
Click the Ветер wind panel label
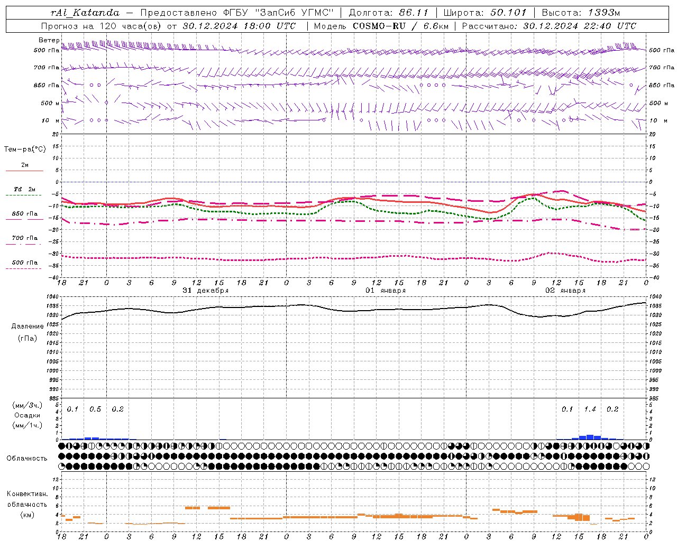click(x=49, y=40)
